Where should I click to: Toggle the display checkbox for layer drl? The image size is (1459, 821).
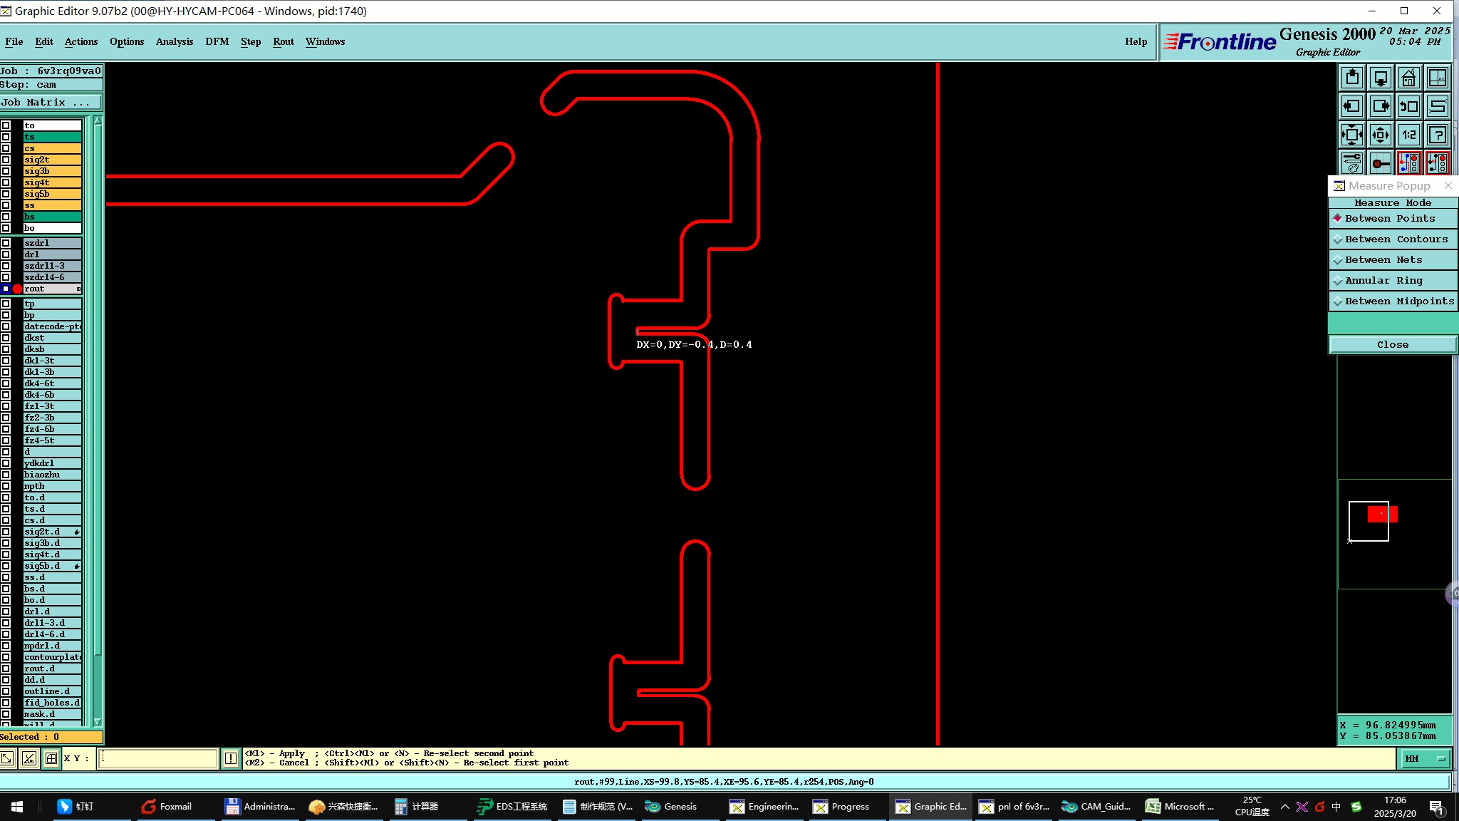point(6,254)
